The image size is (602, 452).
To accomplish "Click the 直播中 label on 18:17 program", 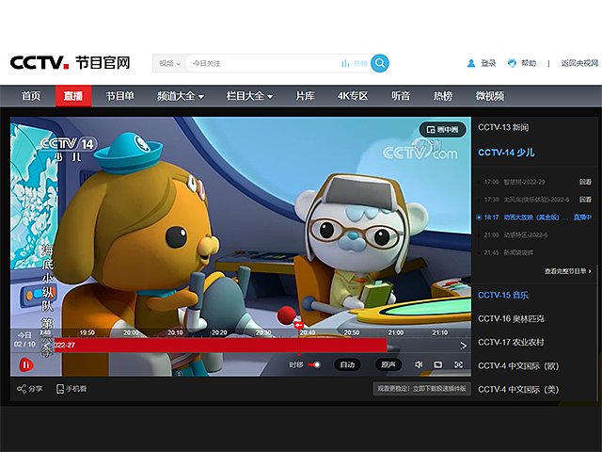I will (x=582, y=218).
